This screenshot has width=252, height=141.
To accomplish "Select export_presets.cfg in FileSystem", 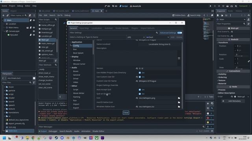I will coord(17,124).
